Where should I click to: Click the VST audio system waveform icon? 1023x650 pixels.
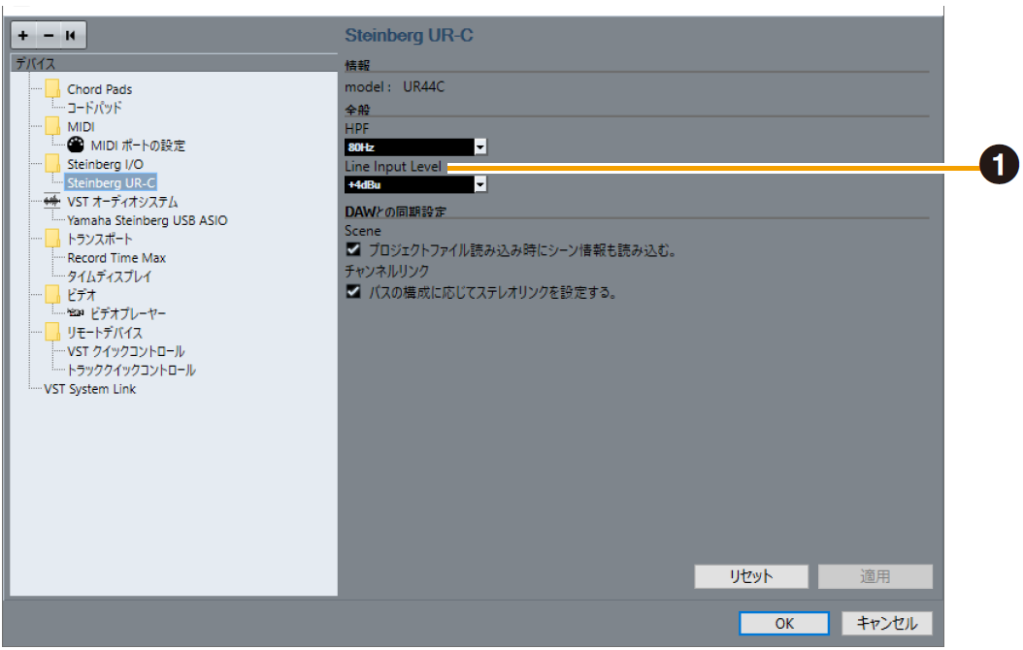53,202
